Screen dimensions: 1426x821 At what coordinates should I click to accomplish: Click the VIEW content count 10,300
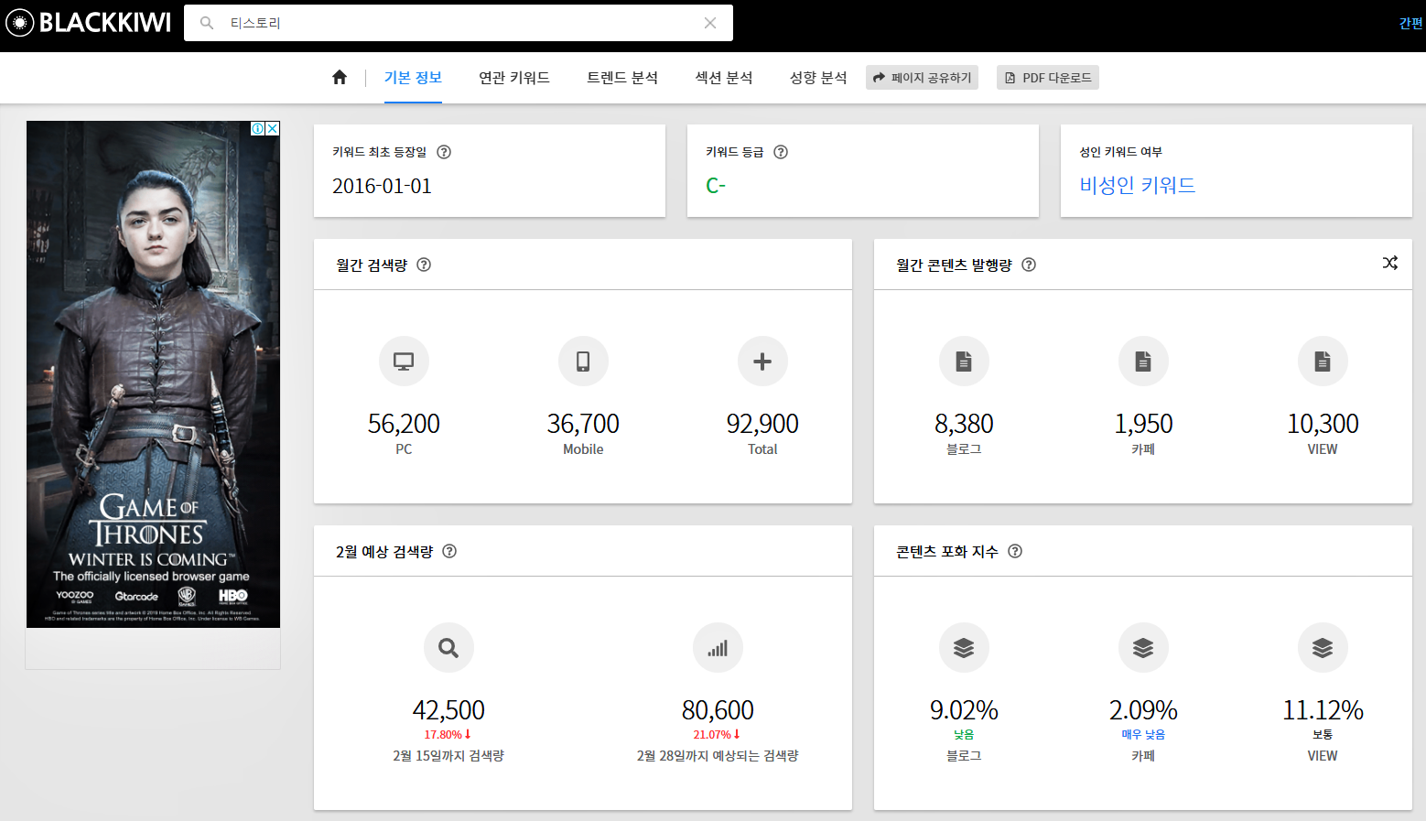coord(1323,424)
